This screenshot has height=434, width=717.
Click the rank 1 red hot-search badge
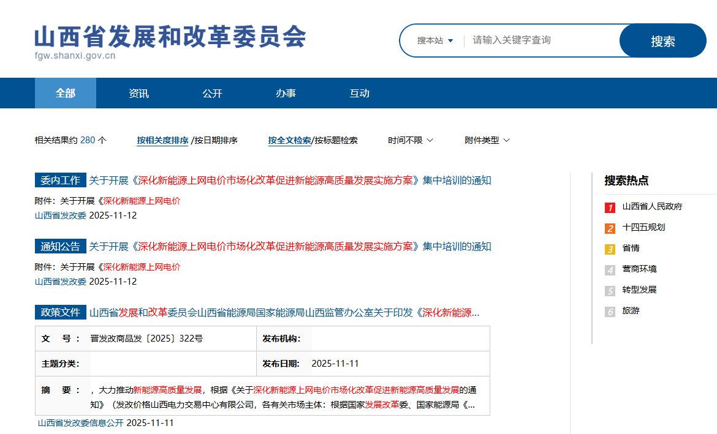610,208
